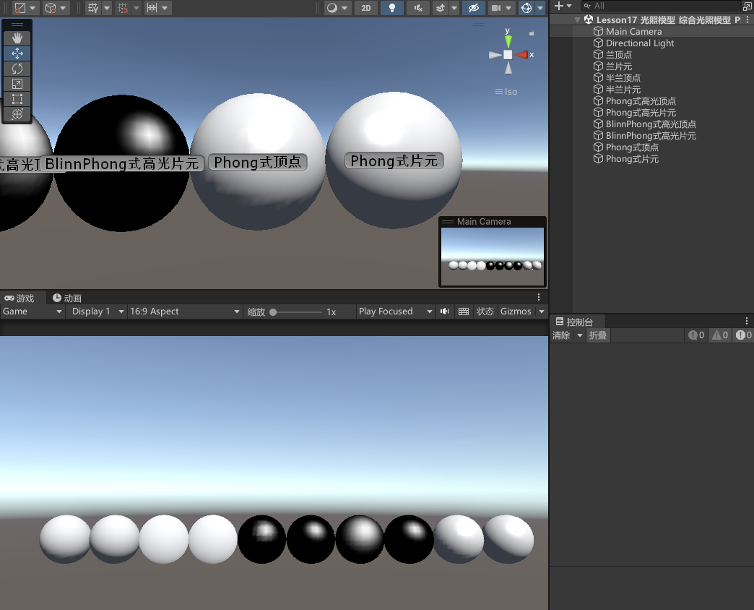Toggle 2D scene view mode
This screenshot has width=754, height=610.
(367, 8)
